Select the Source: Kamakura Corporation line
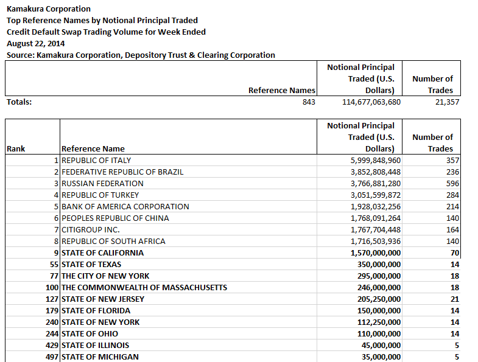 pyautogui.click(x=141, y=55)
